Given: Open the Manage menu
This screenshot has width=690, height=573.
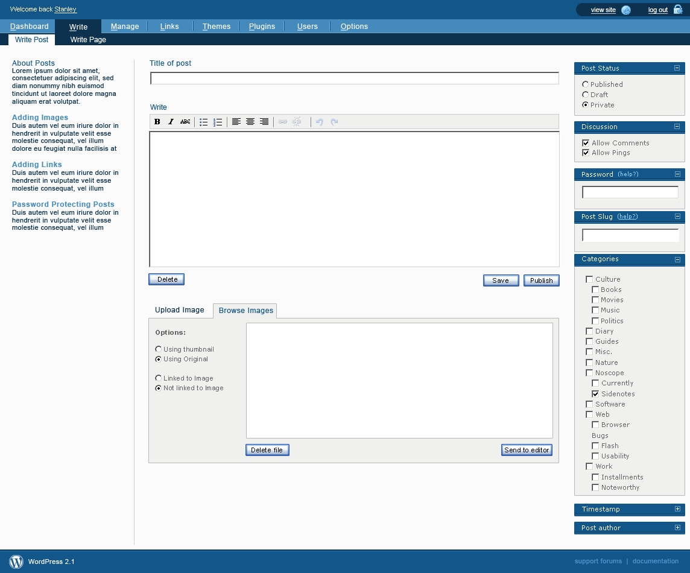Looking at the screenshot, I should tap(125, 27).
